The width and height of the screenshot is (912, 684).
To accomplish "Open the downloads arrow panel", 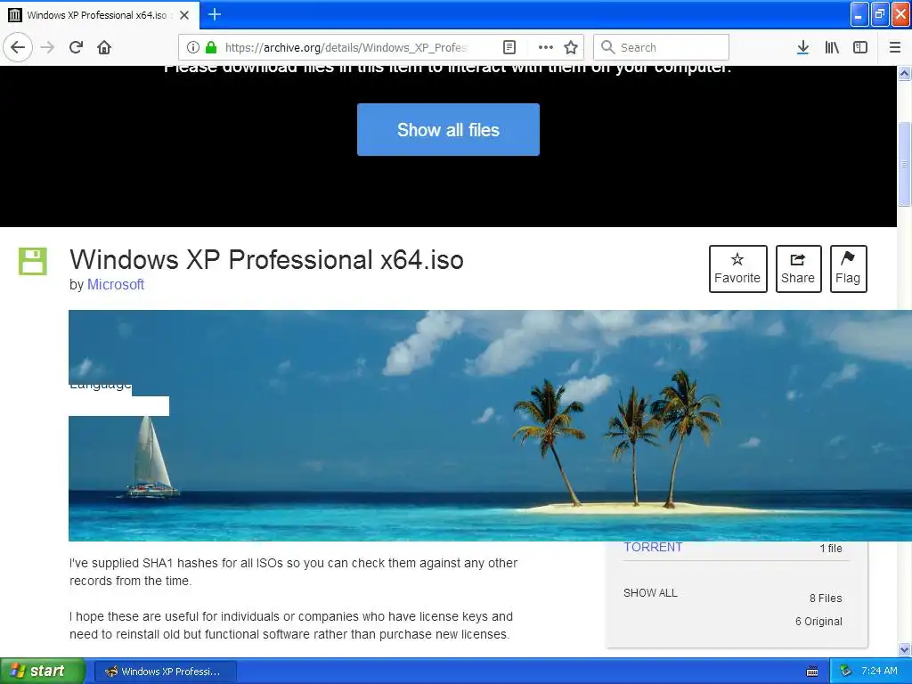I will pos(803,47).
